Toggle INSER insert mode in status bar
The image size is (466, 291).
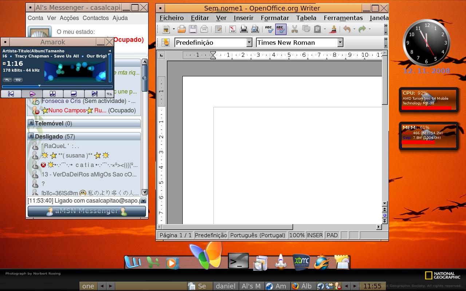coord(315,235)
